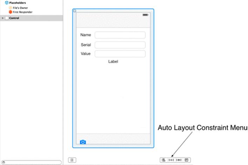
Task: Select the "Label" text below Value field
Action: [113, 62]
